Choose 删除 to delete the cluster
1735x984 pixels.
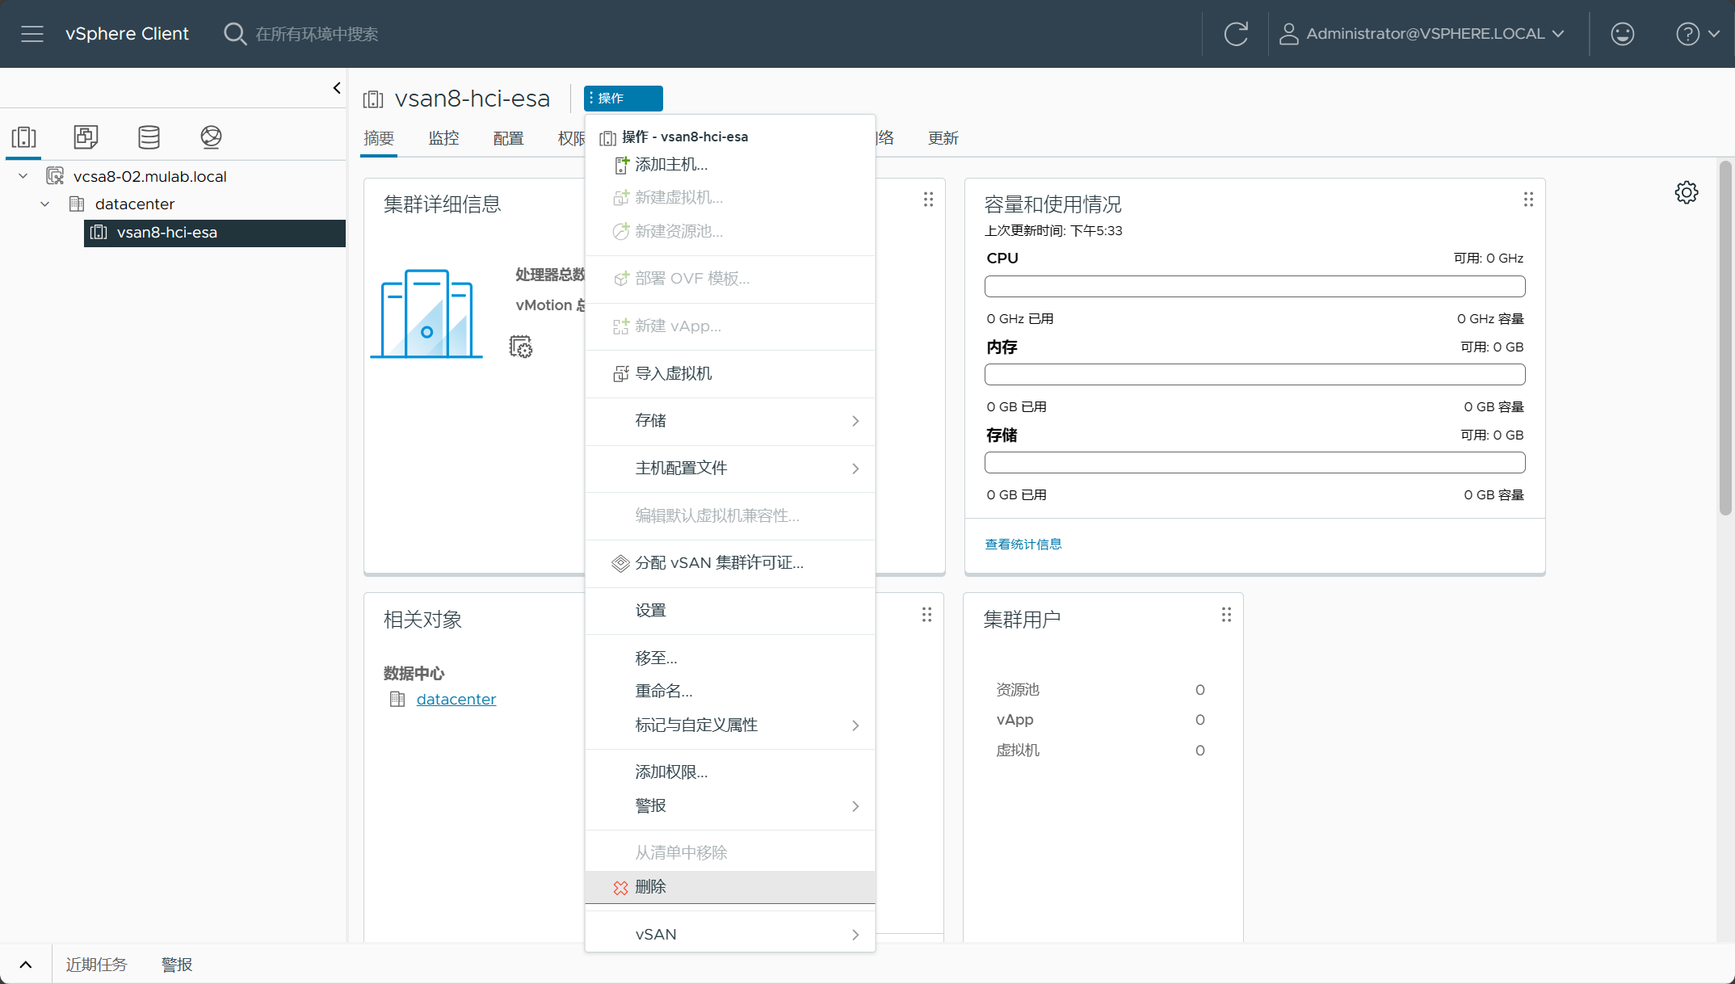click(730, 887)
